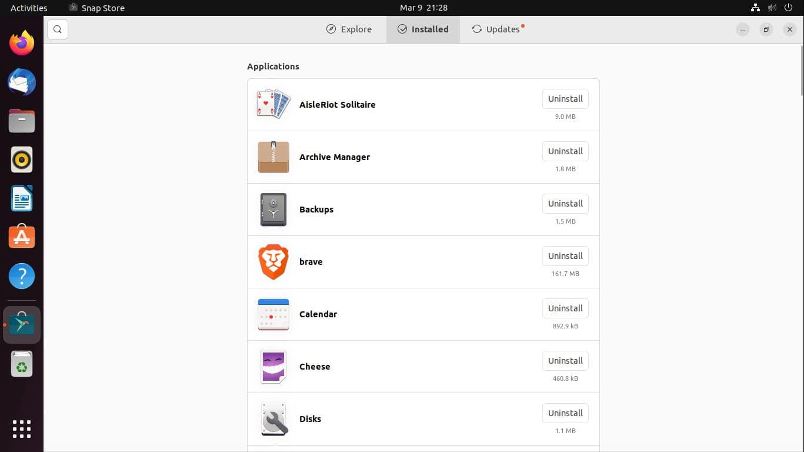Open Rhythmbox from the dock

pos(21,159)
